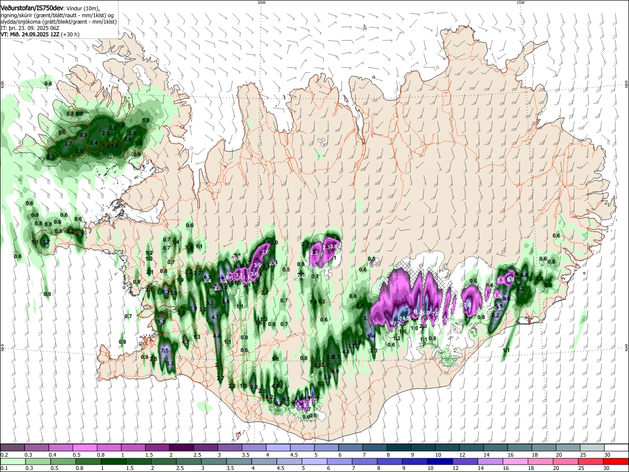Click the lavender 14–16 rain legend swatch

490,461
